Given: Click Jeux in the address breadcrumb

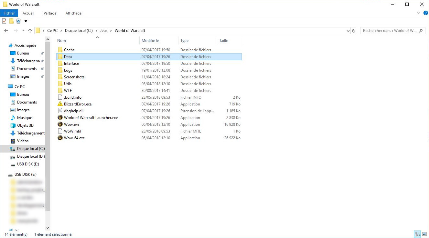Looking at the screenshot, I should pos(104,31).
